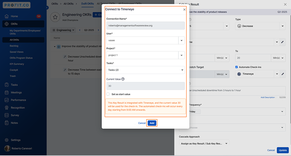This screenshot has height=156, width=291.
Task: Click the objective target icon in list
Action: click(x=59, y=47)
